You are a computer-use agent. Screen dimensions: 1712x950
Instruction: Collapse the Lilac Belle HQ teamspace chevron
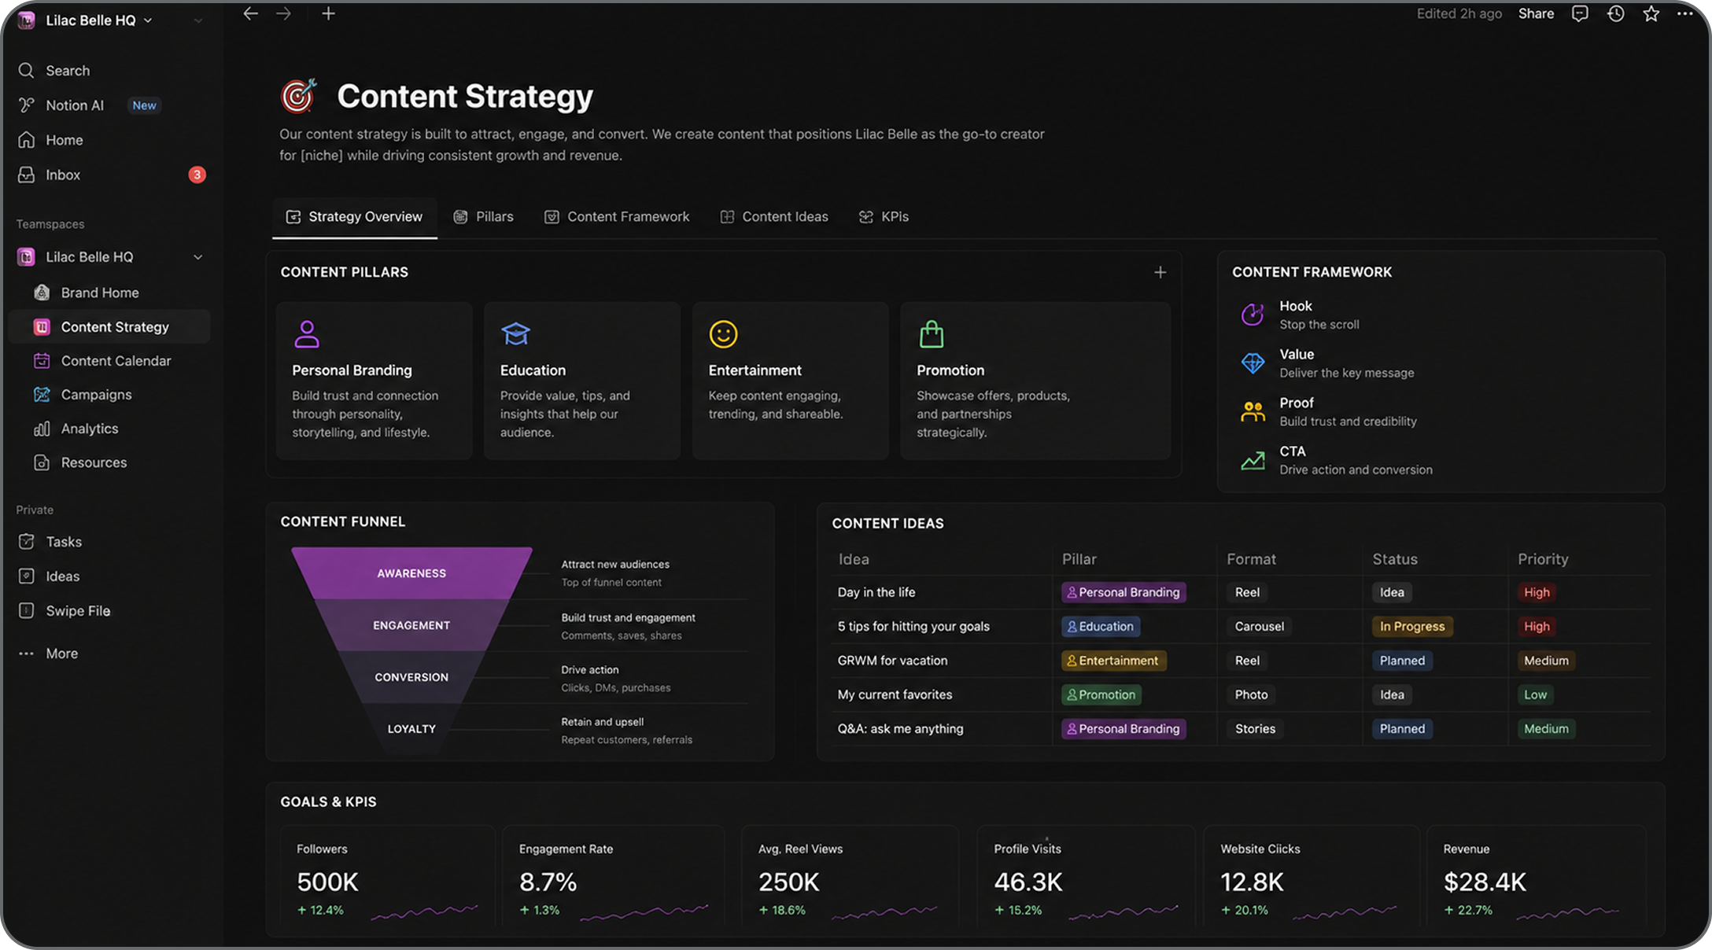point(197,257)
